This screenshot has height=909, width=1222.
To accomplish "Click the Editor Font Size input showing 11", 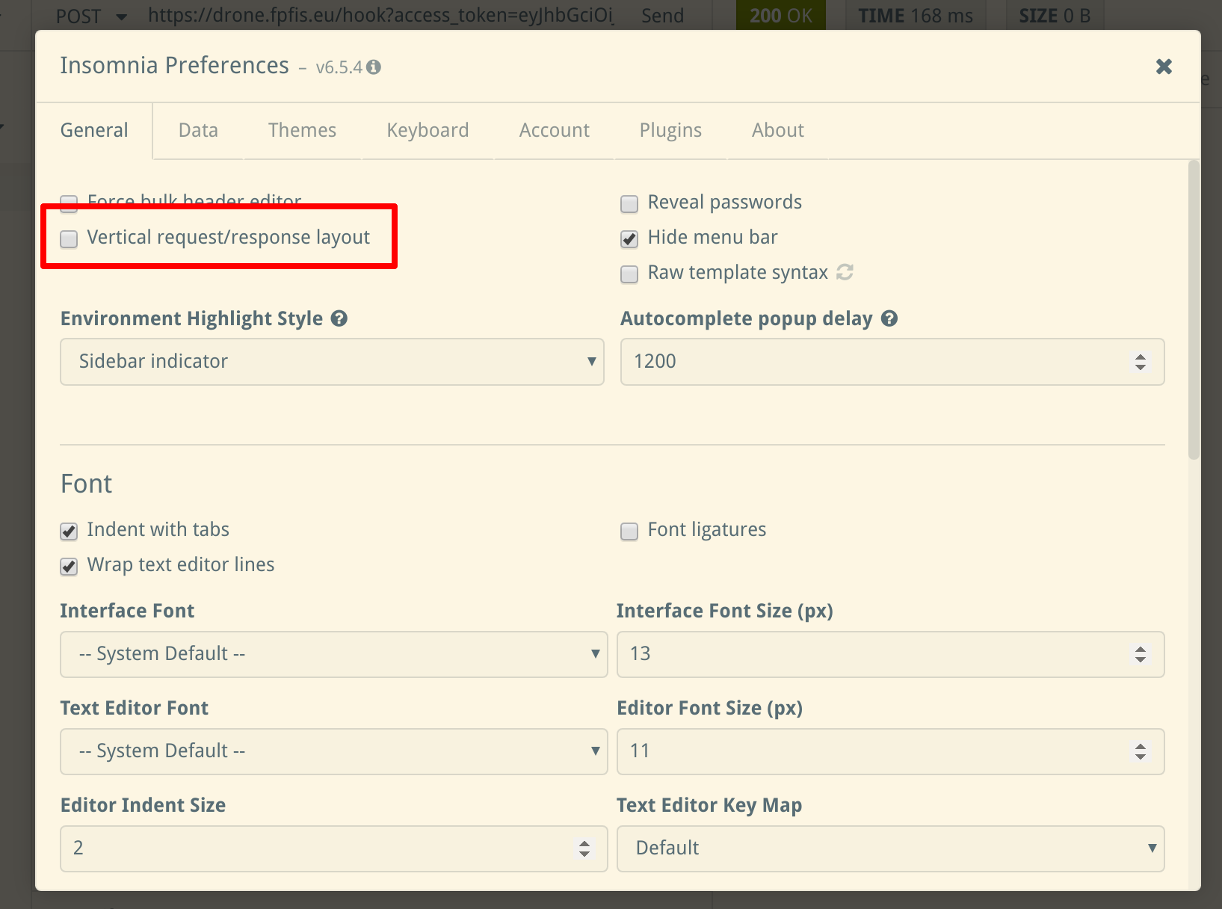I will [x=891, y=751].
